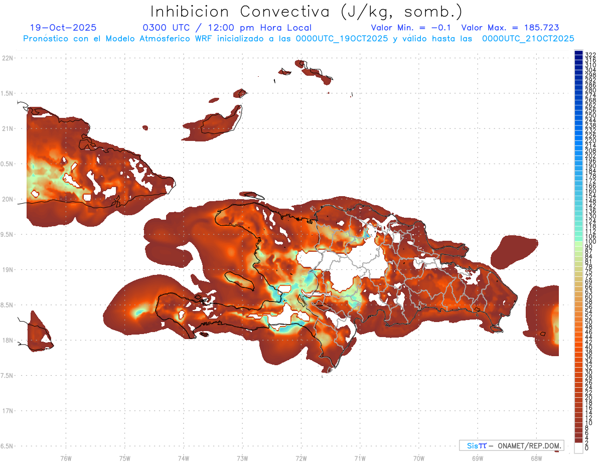602x465 pixels.
Task: Click Gonâve Island in Haiti's western gulf
Action: 240,281
